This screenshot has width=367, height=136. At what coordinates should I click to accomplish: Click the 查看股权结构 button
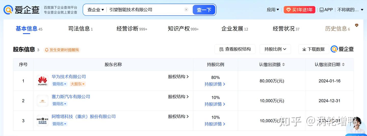[235, 49]
